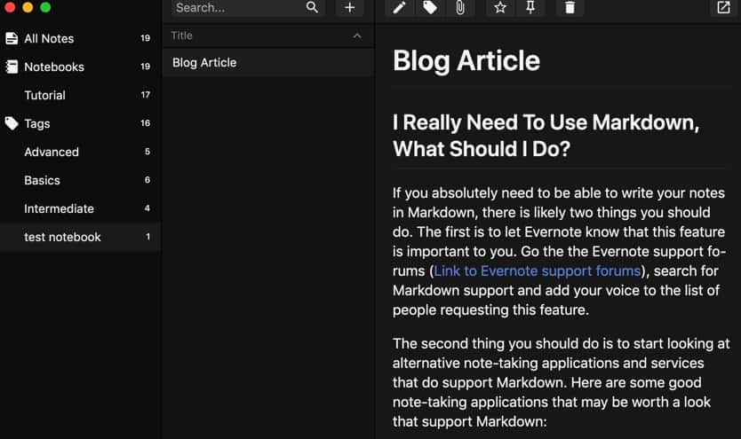Click the Tutorial count 17
The width and height of the screenshot is (741, 439).
[x=145, y=95]
